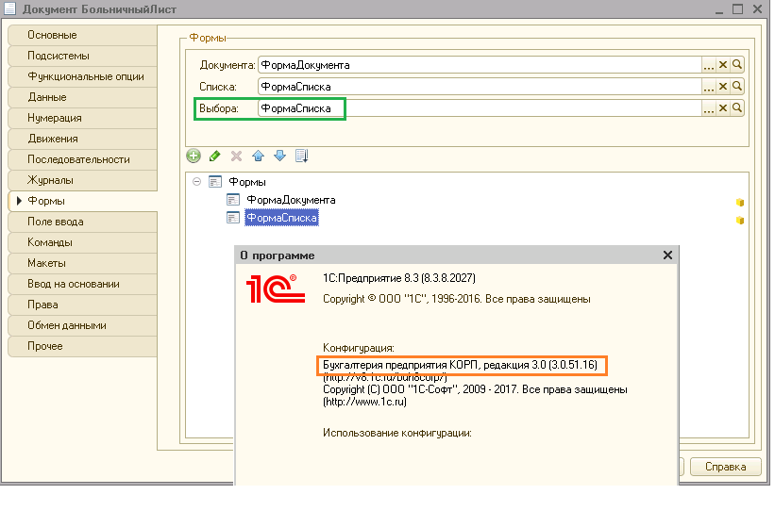Screen dimensions: 775x511
Task: Click the Конфигурация: label in About dialog
Action: click(x=359, y=348)
